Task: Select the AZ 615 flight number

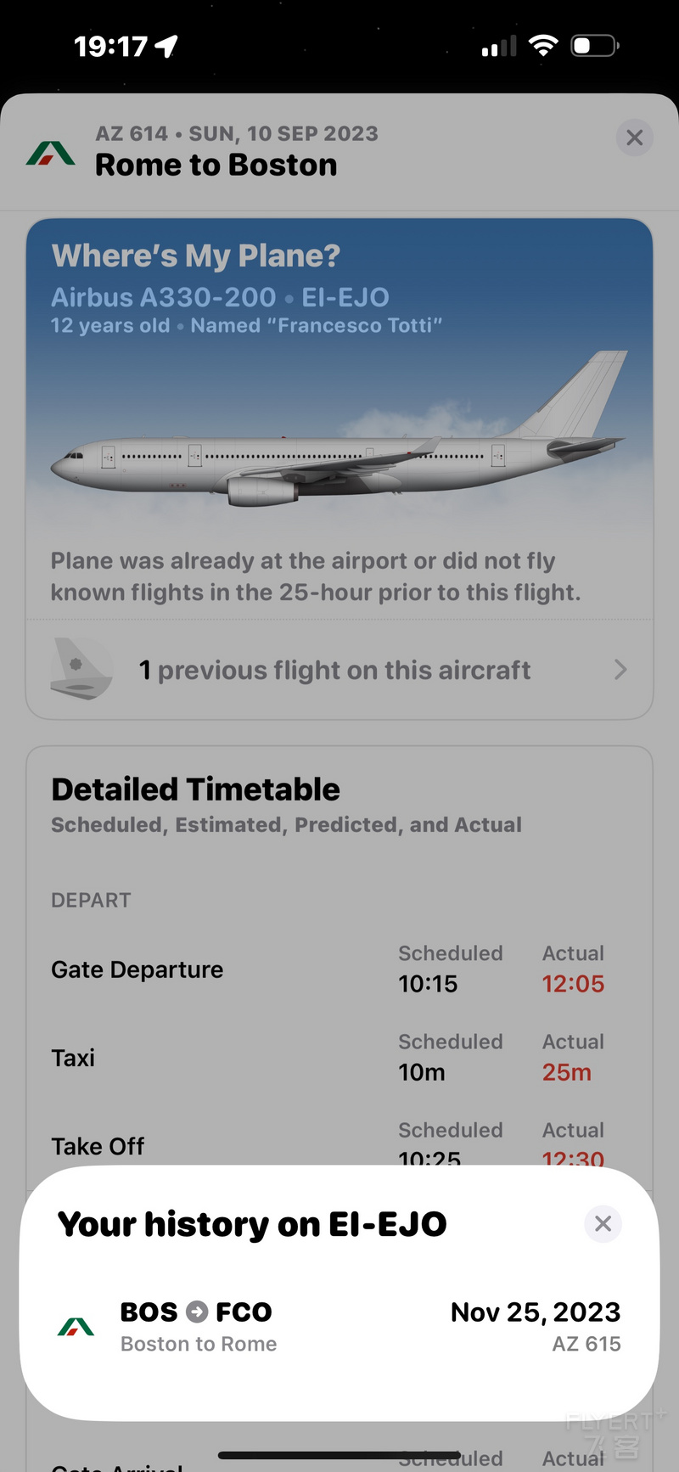Action: [586, 1344]
